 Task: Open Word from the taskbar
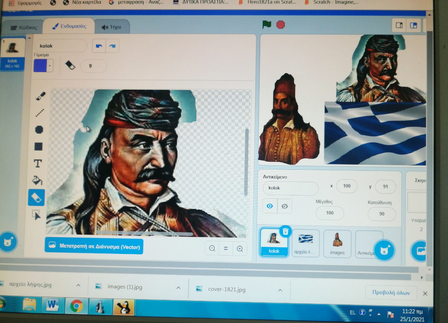click(x=52, y=306)
